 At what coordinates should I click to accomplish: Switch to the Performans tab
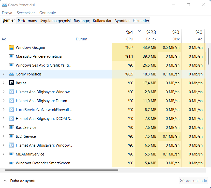[x=27, y=21]
